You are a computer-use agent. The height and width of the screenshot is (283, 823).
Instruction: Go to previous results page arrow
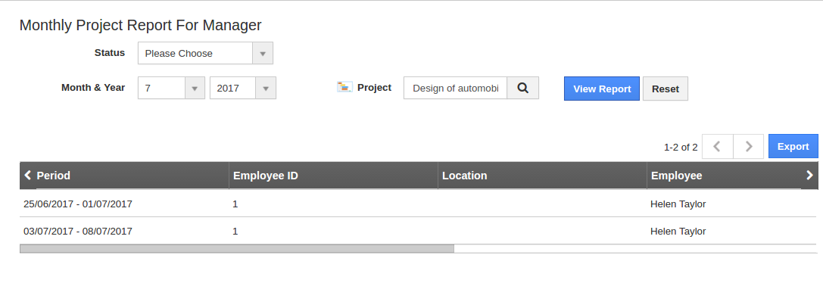coord(717,147)
